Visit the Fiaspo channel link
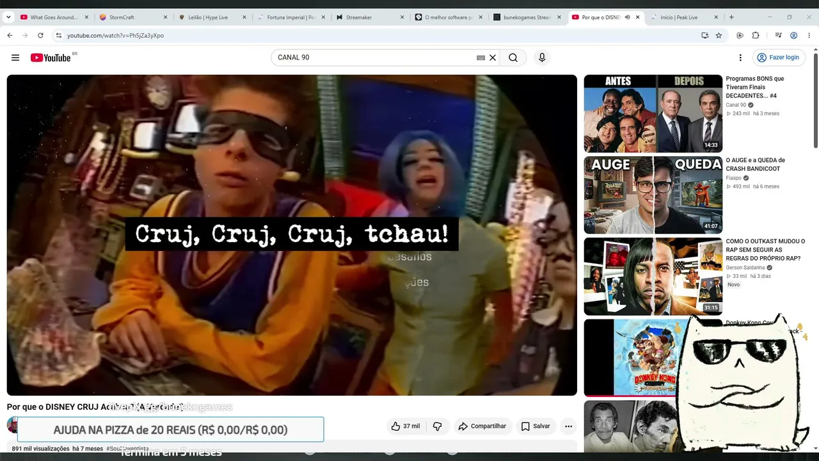This screenshot has width=819, height=461. [x=733, y=178]
